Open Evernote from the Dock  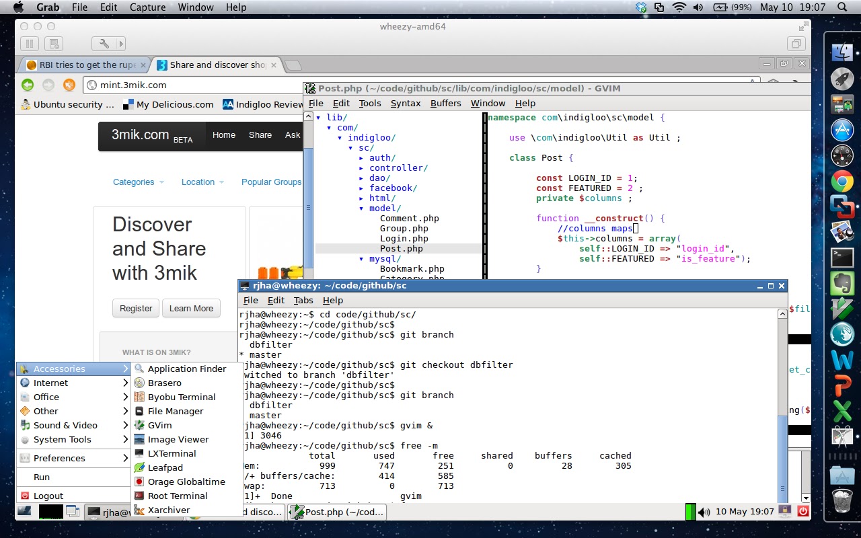point(842,283)
